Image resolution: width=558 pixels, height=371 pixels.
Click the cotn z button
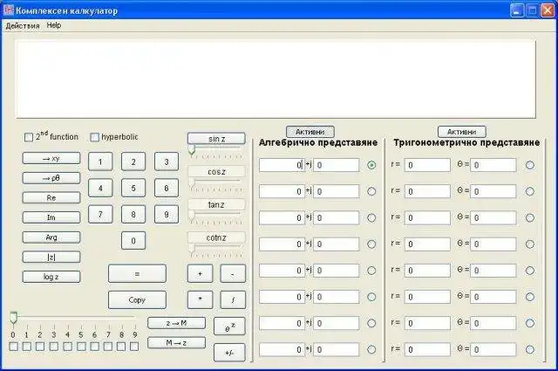pos(216,237)
